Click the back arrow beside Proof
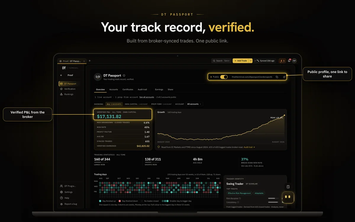The height and width of the screenshot is (222, 355). (x=61, y=75)
